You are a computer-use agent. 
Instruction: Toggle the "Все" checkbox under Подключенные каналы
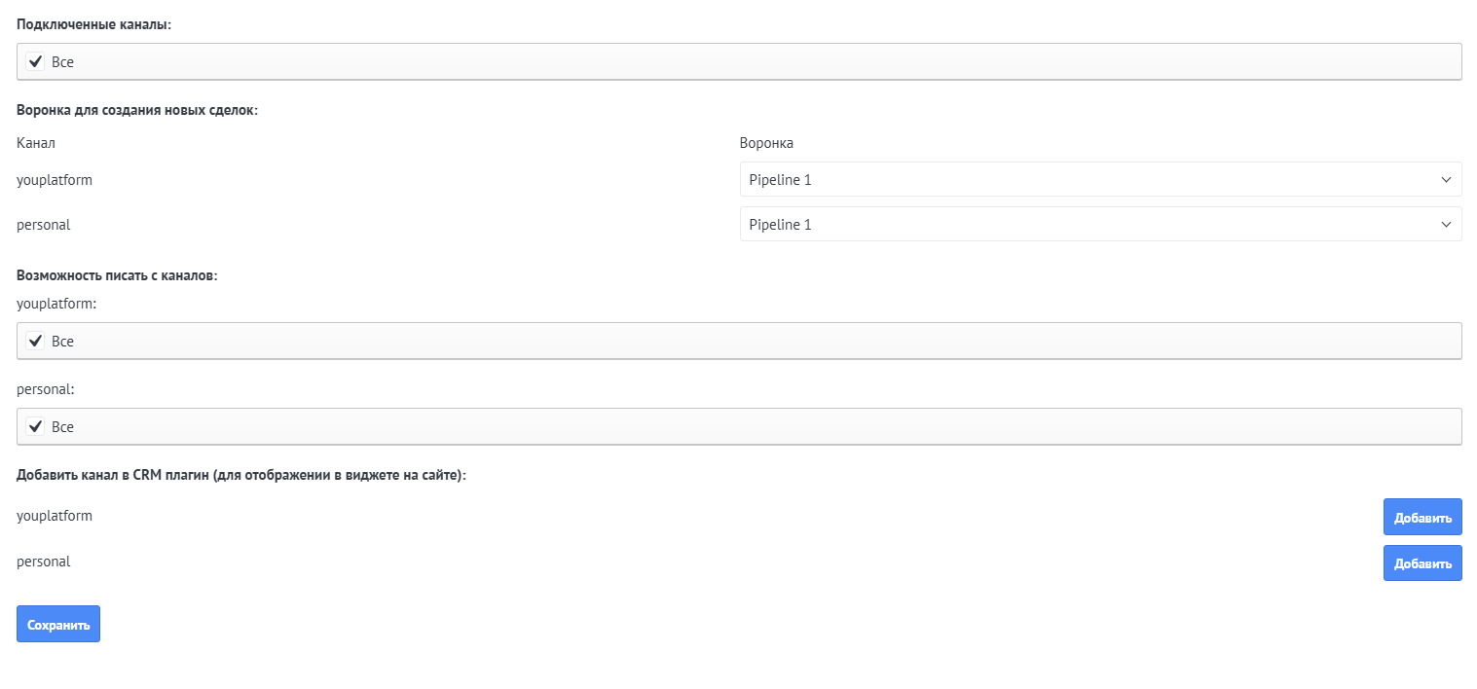coord(36,62)
